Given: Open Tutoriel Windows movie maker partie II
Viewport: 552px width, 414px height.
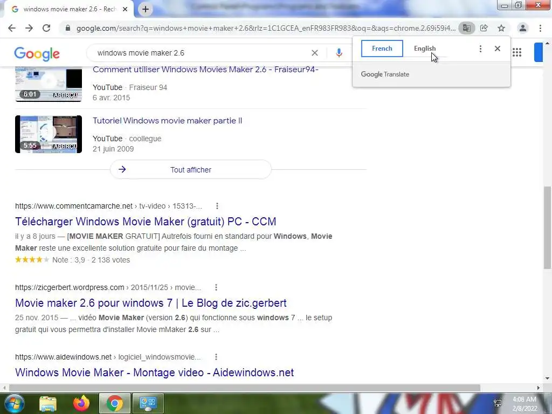Looking at the screenshot, I should click(167, 121).
